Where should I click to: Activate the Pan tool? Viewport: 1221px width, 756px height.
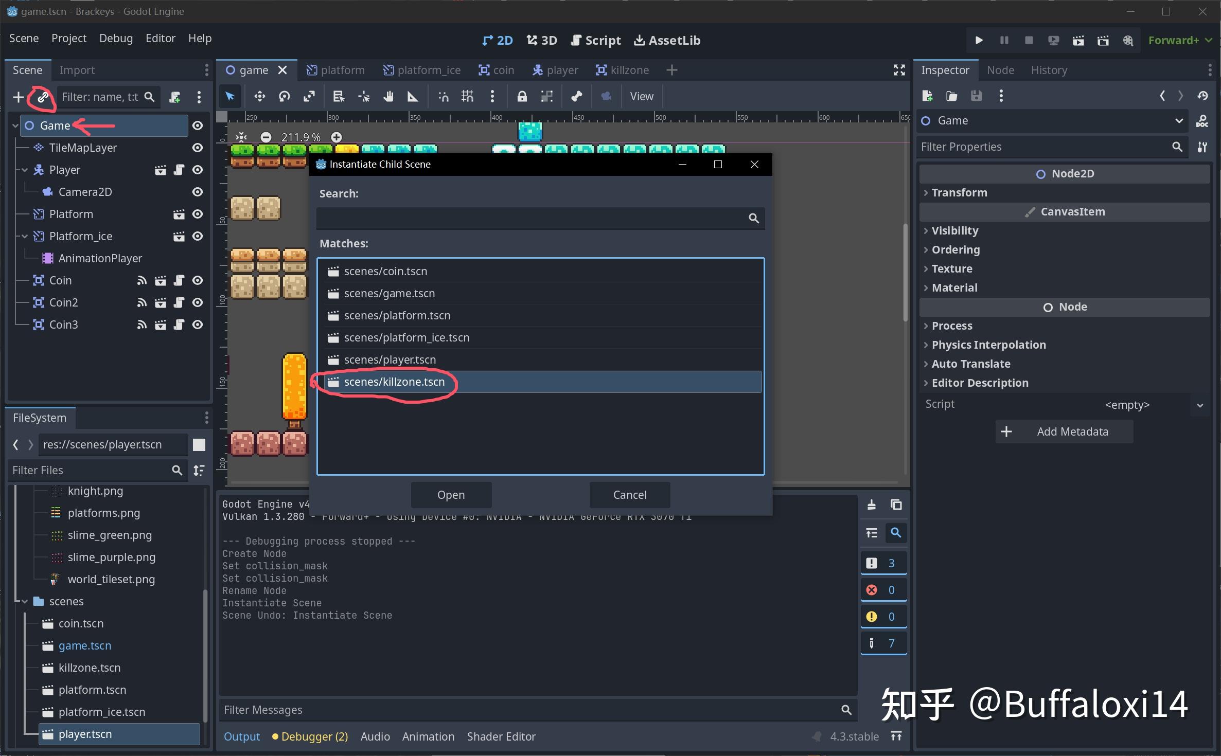[x=389, y=96]
